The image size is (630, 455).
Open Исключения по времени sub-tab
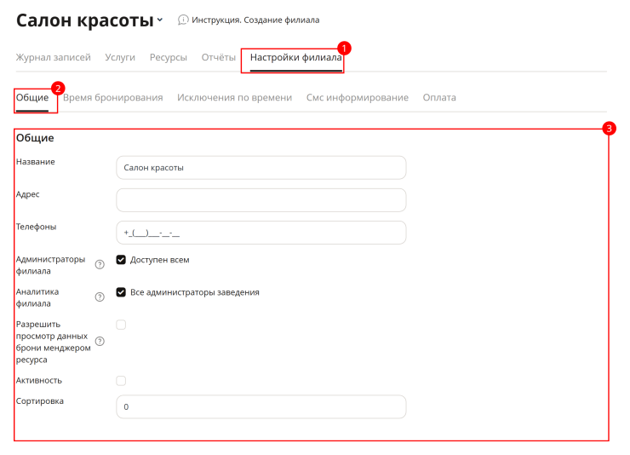tap(235, 98)
